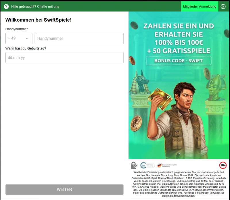Click the Handynummer input field

(x=78, y=38)
